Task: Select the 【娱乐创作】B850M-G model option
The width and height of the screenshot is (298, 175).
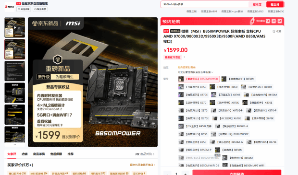Action: [227, 142]
